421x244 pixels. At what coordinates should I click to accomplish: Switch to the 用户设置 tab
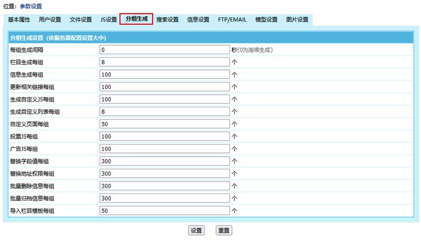[x=50, y=20]
